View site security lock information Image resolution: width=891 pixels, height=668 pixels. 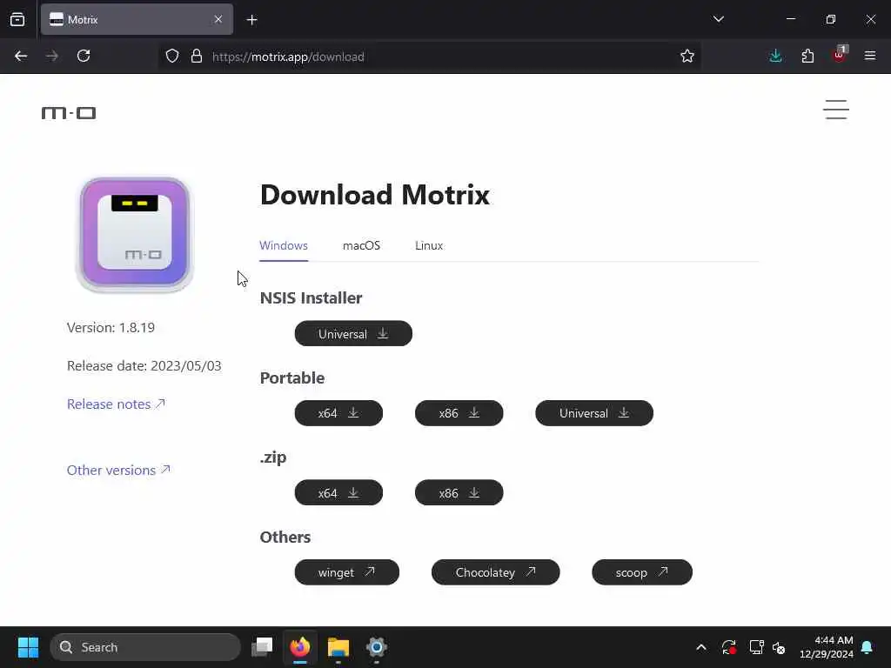pos(197,57)
